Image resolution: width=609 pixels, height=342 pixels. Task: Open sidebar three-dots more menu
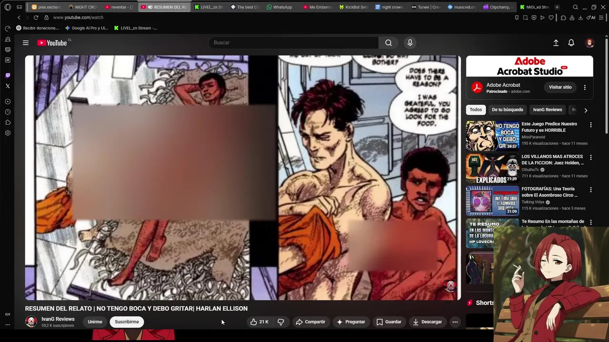(x=8, y=325)
